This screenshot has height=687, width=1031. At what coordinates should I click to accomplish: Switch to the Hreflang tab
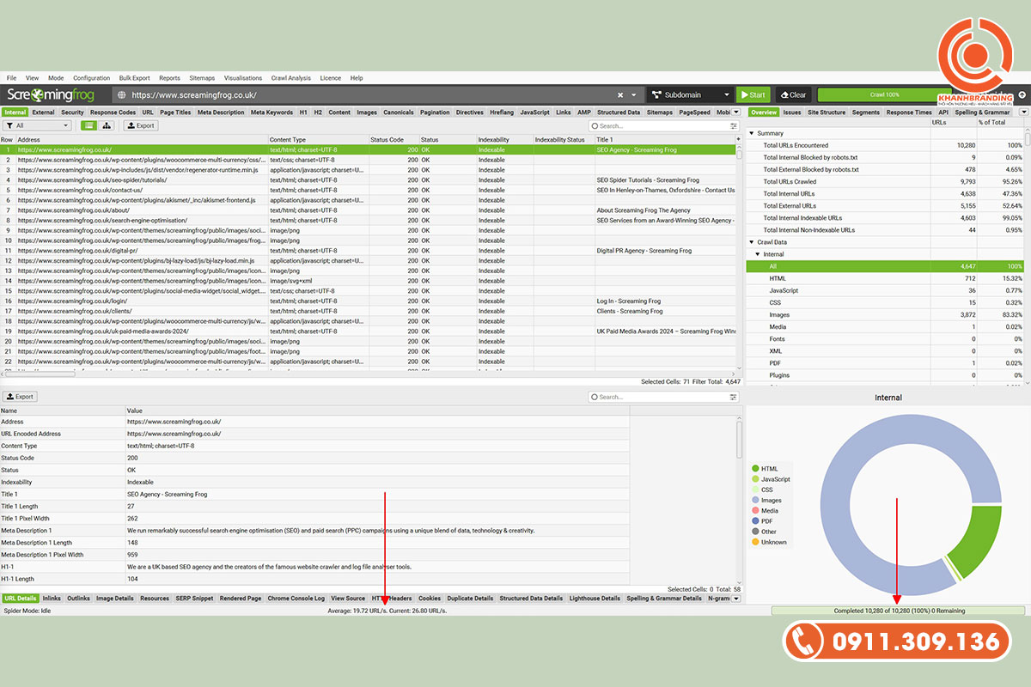tap(502, 112)
